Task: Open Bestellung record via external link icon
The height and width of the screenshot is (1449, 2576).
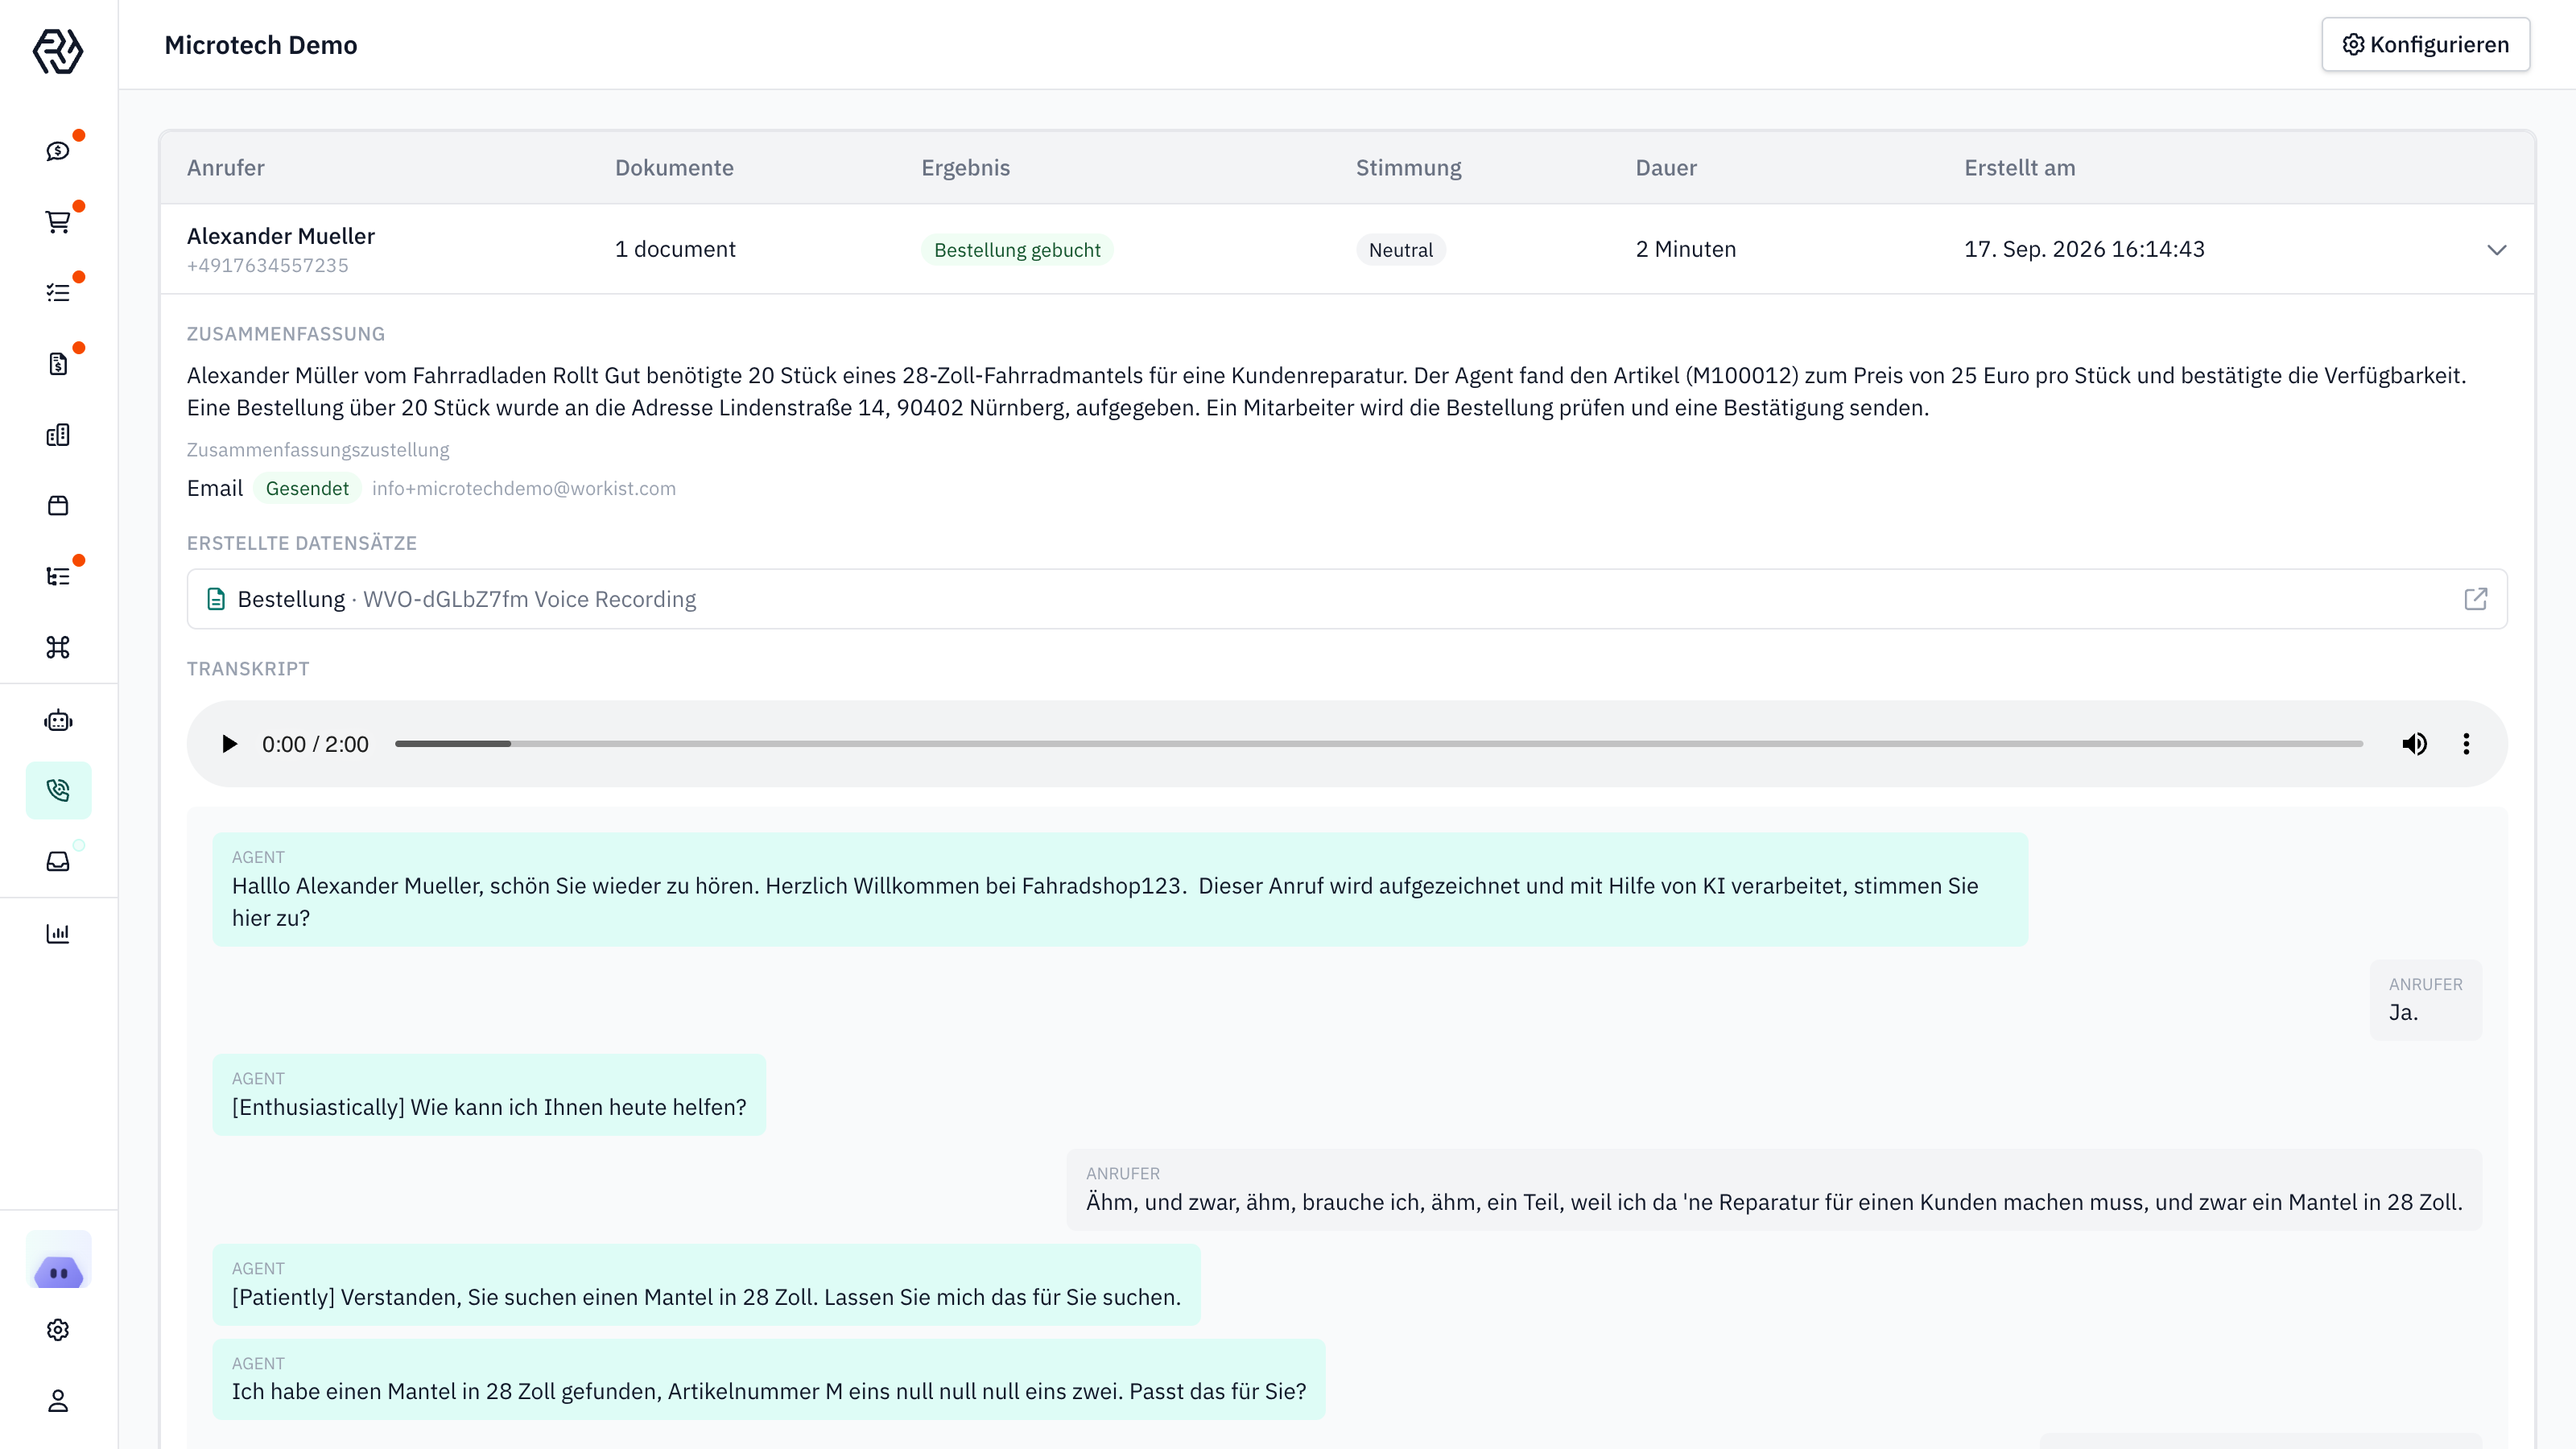Action: click(x=2475, y=599)
